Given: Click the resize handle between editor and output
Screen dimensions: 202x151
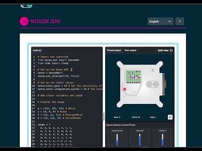Looking at the screenshot, I should point(104,117).
